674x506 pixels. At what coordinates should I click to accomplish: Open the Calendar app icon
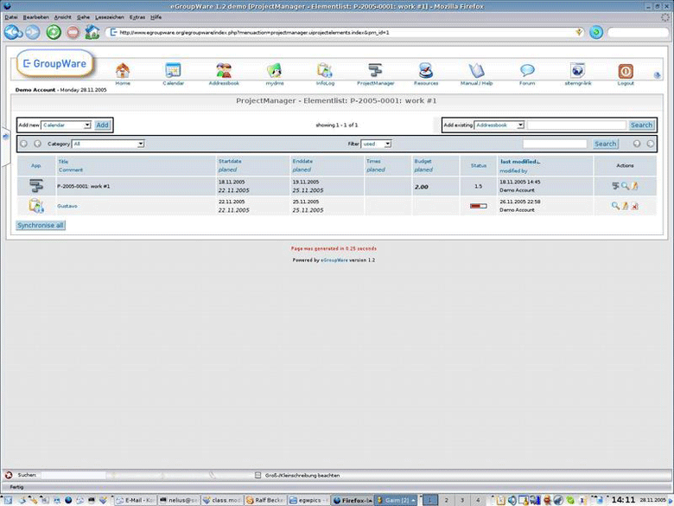pyautogui.click(x=173, y=70)
